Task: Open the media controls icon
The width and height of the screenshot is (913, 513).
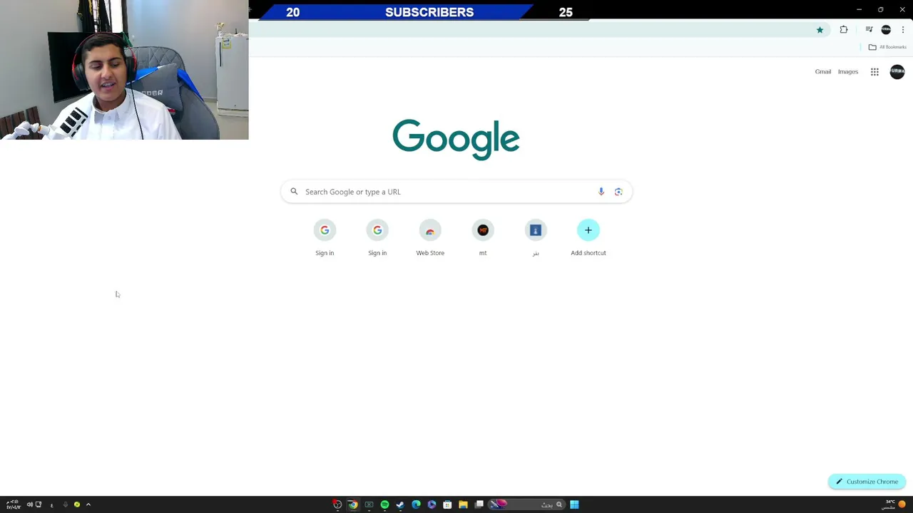Action: (x=869, y=30)
